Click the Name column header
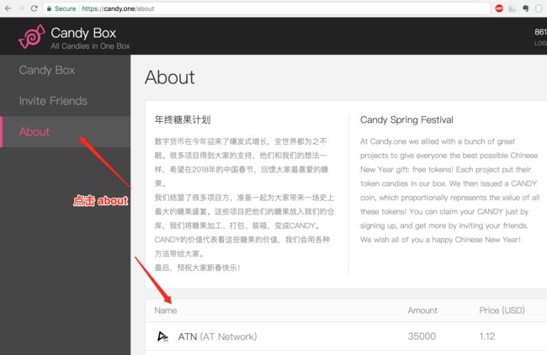 [x=166, y=310]
